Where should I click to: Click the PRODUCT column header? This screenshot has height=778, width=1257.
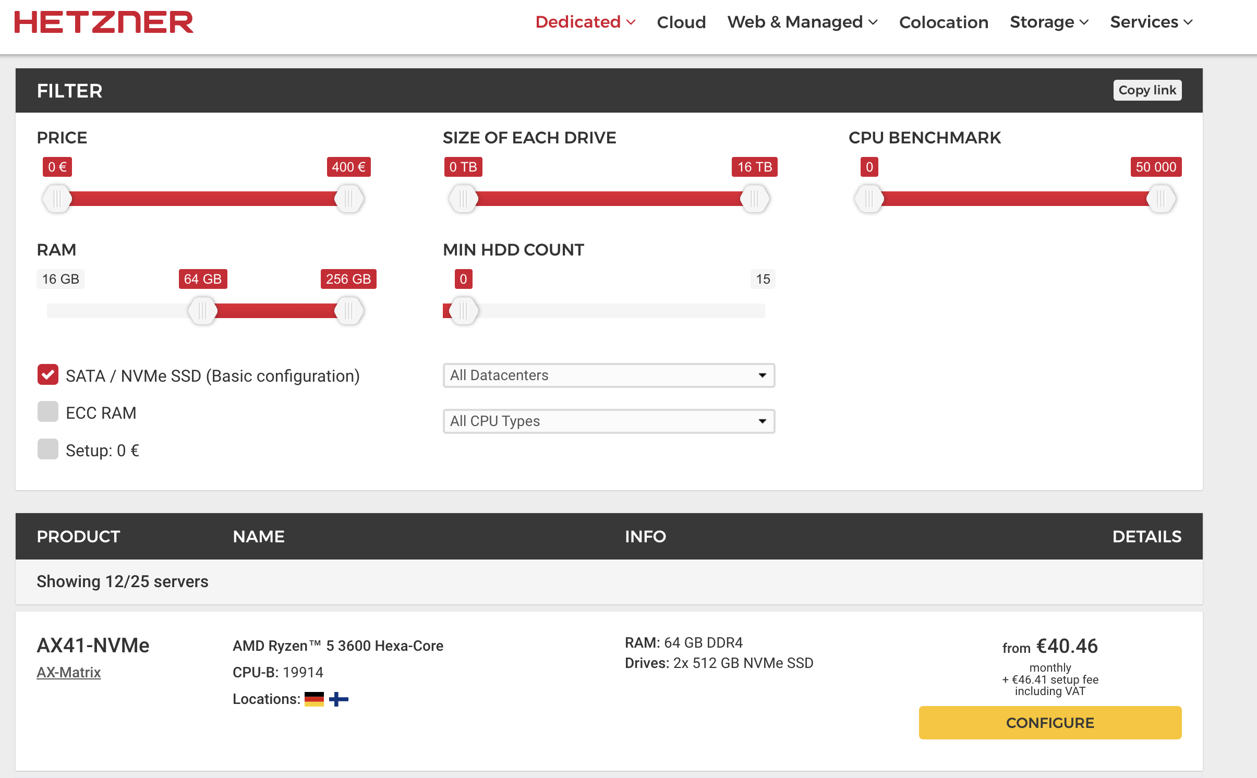tap(78, 537)
